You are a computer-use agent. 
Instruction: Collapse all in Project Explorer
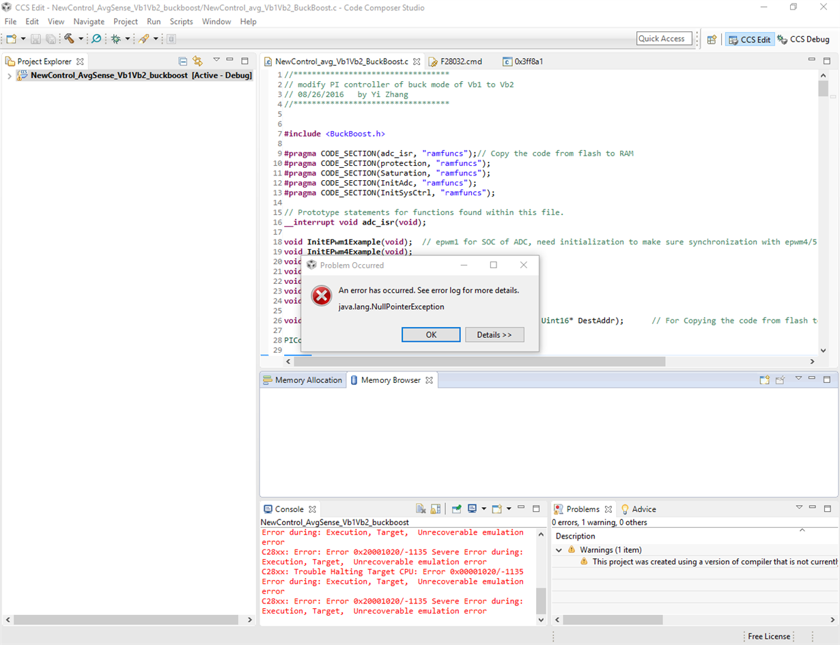point(182,61)
